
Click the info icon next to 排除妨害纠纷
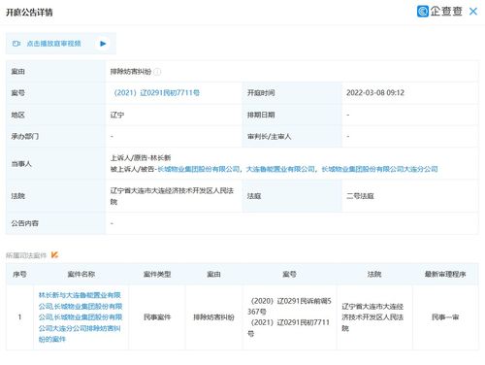click(x=157, y=72)
